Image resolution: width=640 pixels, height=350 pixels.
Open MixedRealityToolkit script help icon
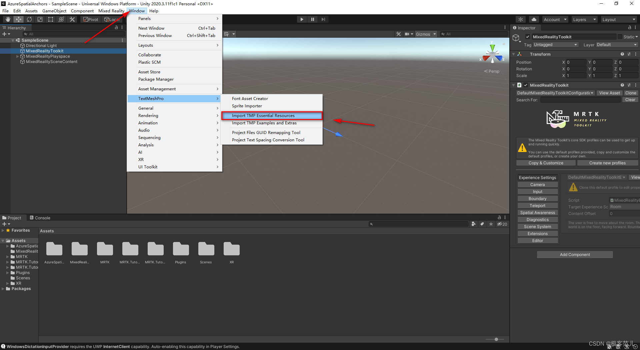pyautogui.click(x=622, y=85)
